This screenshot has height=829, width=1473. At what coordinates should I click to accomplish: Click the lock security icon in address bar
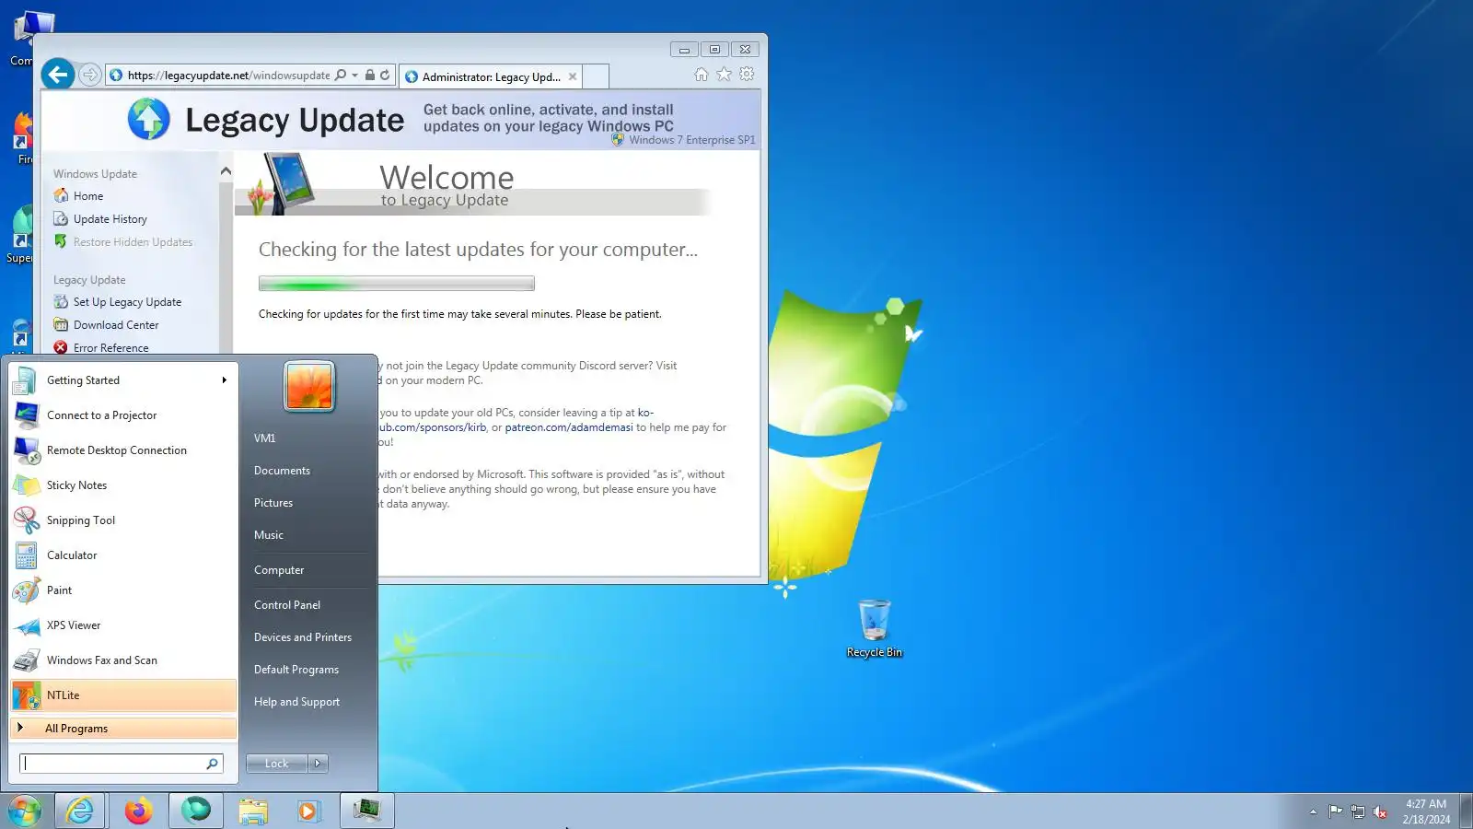(369, 75)
